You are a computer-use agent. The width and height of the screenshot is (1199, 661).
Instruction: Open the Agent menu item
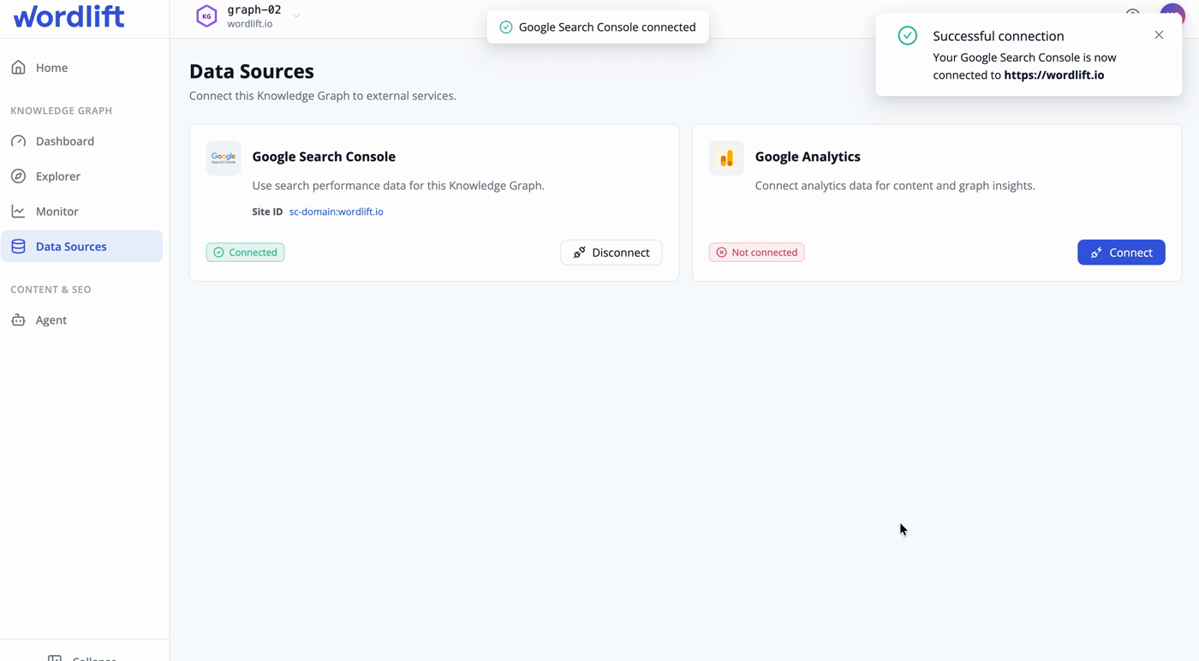[x=82, y=320]
